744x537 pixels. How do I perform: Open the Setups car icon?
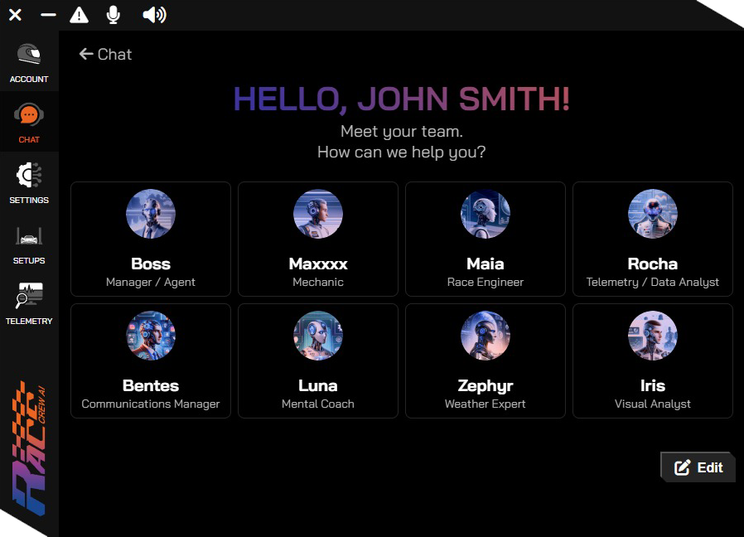[29, 237]
